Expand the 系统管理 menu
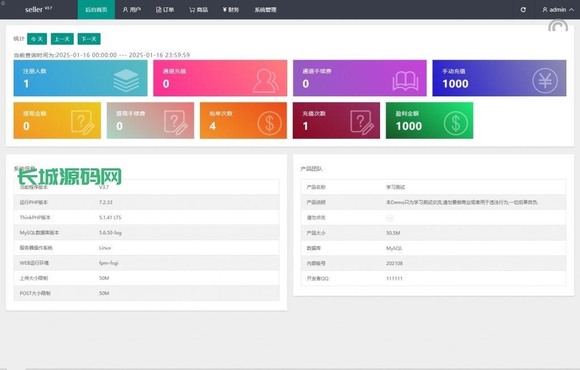Image resolution: width=580 pixels, height=370 pixels. point(265,10)
